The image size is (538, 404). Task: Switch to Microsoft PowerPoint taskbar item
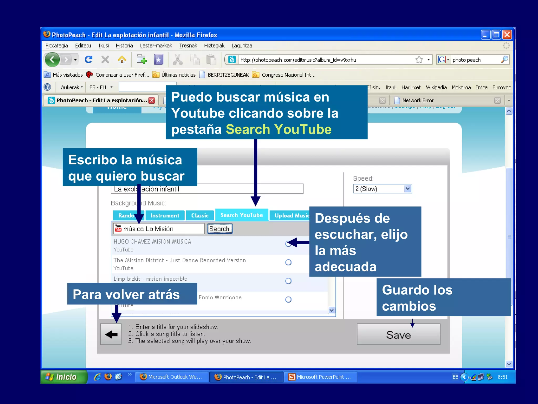(320, 377)
